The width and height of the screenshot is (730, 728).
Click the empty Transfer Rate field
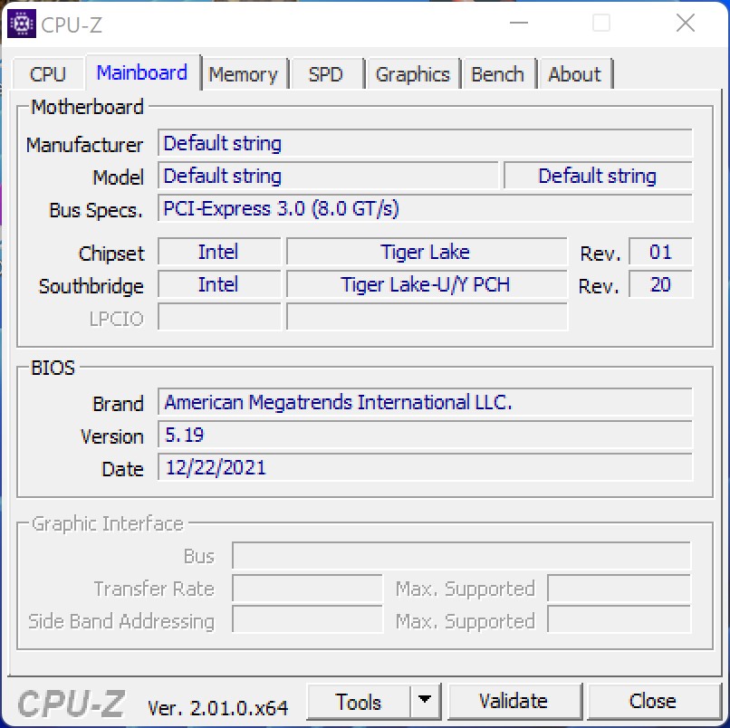(x=307, y=589)
